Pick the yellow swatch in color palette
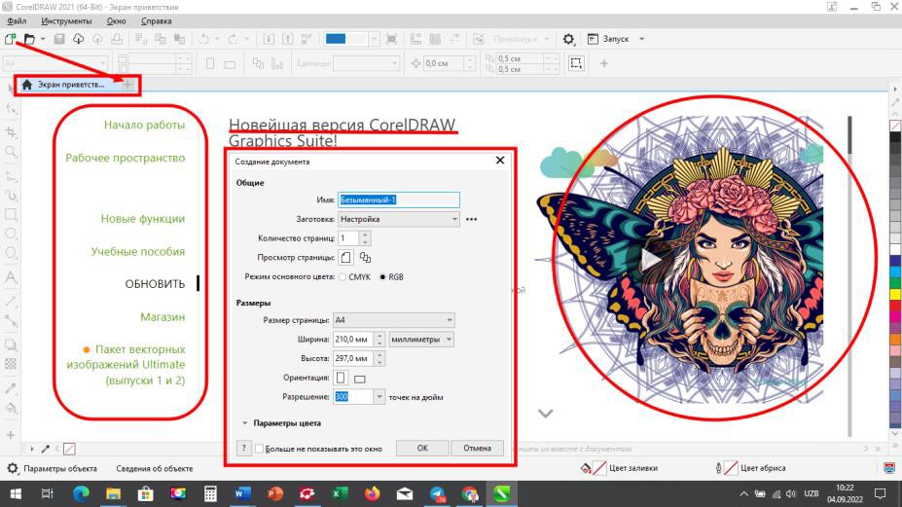 (x=895, y=295)
